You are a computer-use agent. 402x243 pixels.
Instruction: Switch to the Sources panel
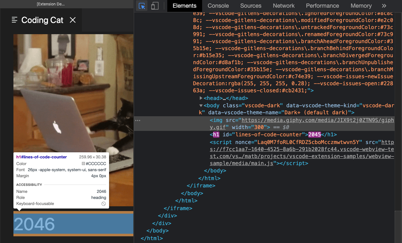(x=250, y=6)
